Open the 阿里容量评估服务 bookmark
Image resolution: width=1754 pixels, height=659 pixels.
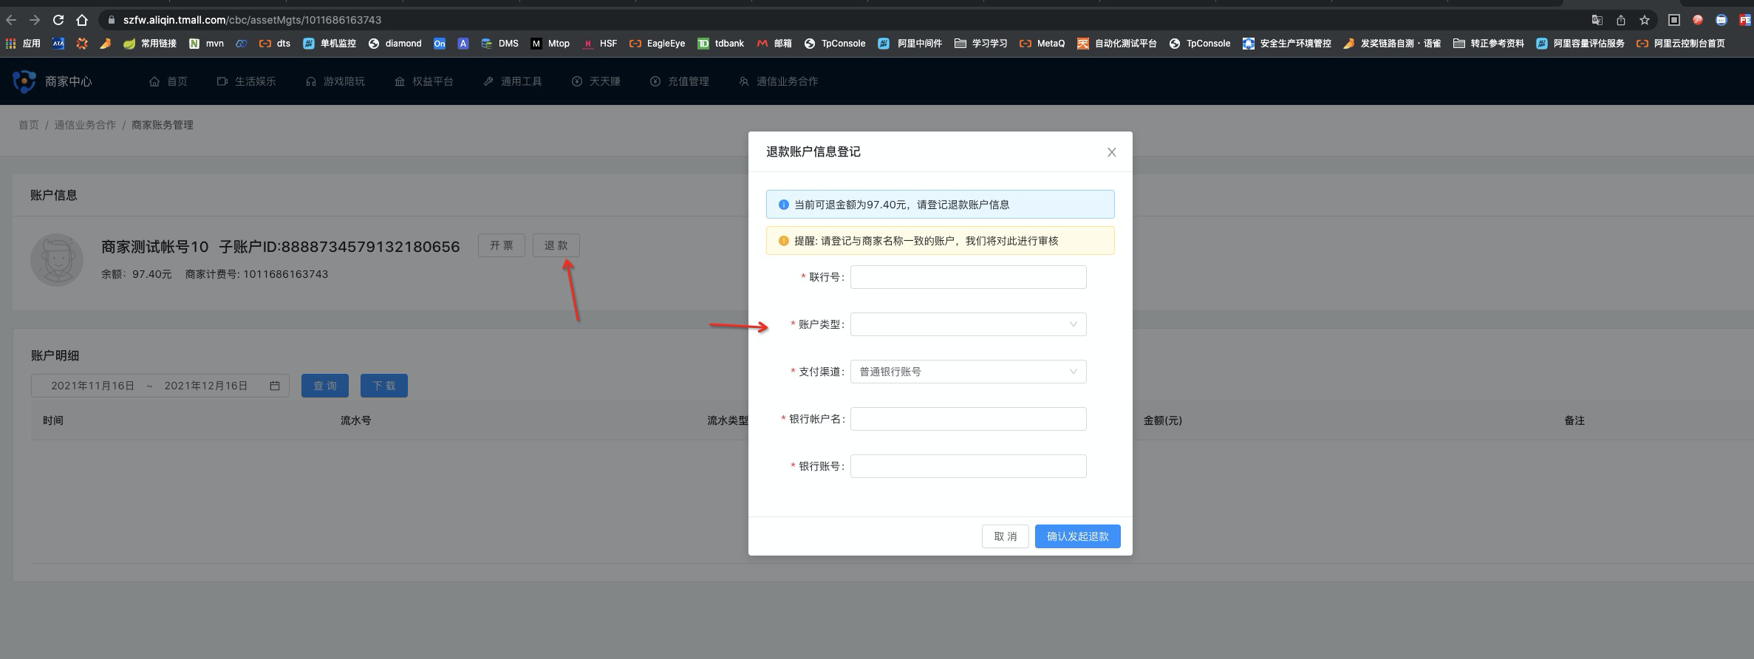(x=1580, y=44)
